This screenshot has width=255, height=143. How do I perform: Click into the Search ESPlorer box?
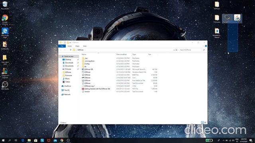(x=192, y=50)
